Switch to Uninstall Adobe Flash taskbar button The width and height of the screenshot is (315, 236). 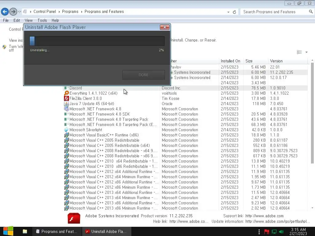(x=107, y=231)
